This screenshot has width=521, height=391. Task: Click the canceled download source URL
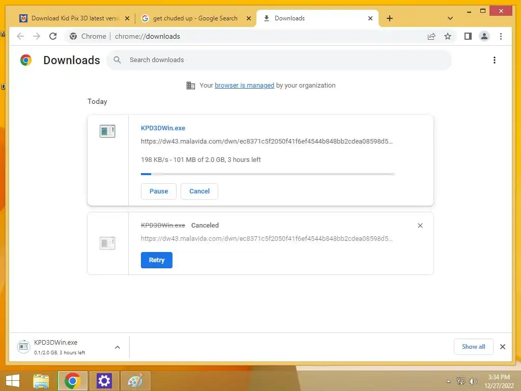coord(267,239)
